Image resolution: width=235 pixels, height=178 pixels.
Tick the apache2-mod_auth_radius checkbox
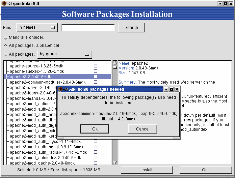tap(96, 152)
